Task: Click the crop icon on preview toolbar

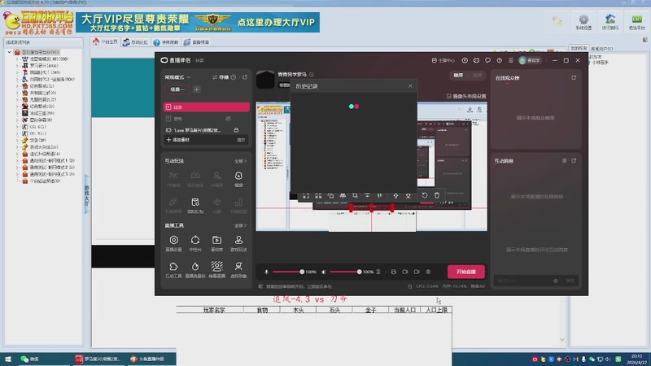Action: point(355,195)
